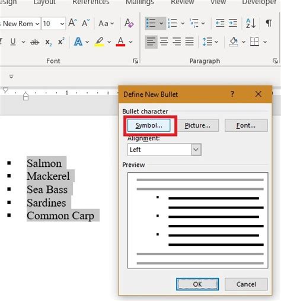Expand the Borders dropdown arrow
The height and width of the screenshot is (301, 281).
265,42
